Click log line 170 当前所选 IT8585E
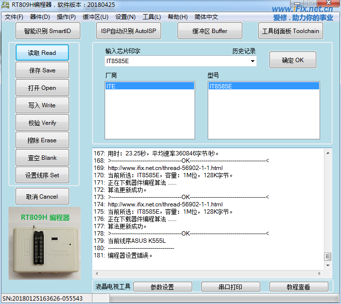The height and width of the screenshot is (304, 341). pos(170,175)
